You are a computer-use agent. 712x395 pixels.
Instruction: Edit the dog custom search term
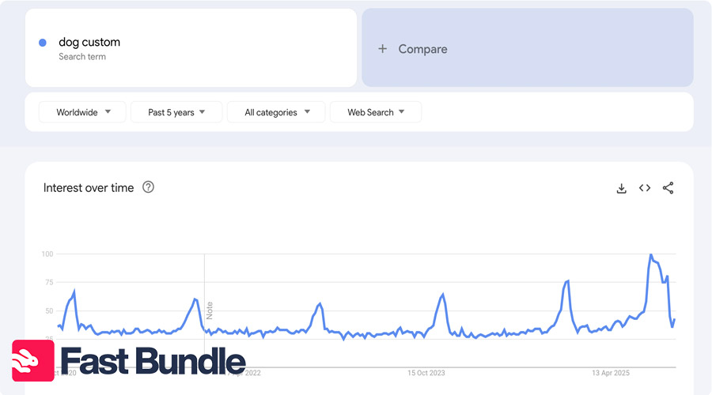tap(89, 42)
